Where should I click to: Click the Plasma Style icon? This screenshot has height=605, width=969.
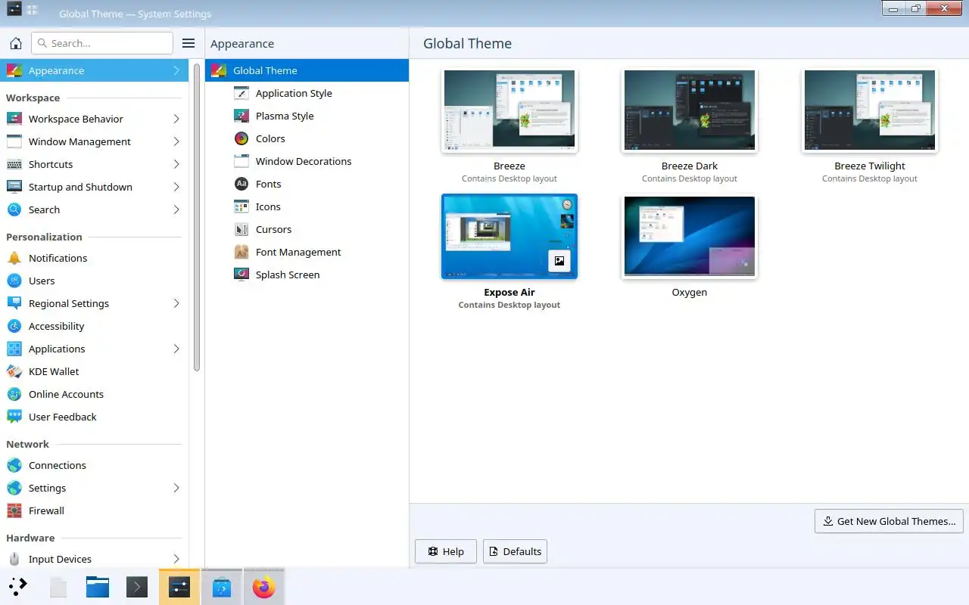(241, 116)
